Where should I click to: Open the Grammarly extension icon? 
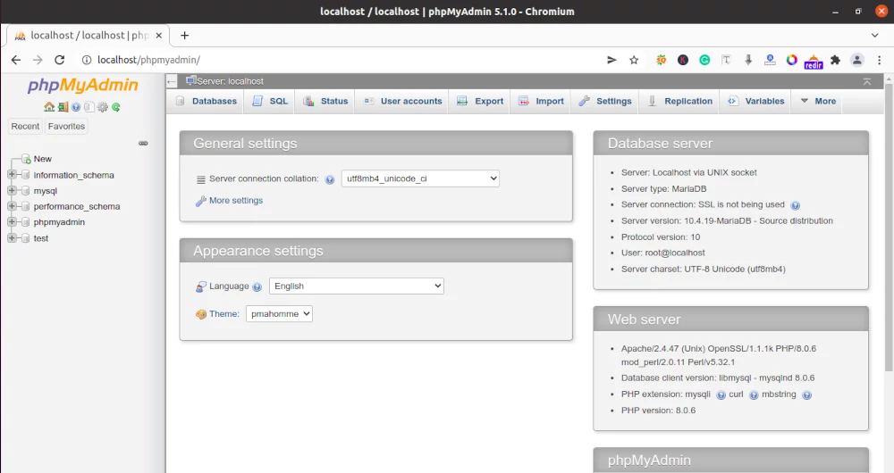704,60
